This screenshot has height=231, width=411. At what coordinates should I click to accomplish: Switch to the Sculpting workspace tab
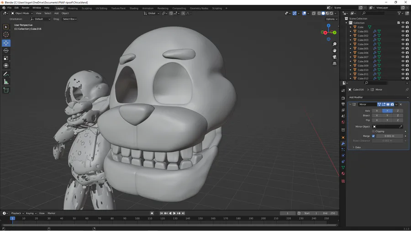tap(86, 8)
